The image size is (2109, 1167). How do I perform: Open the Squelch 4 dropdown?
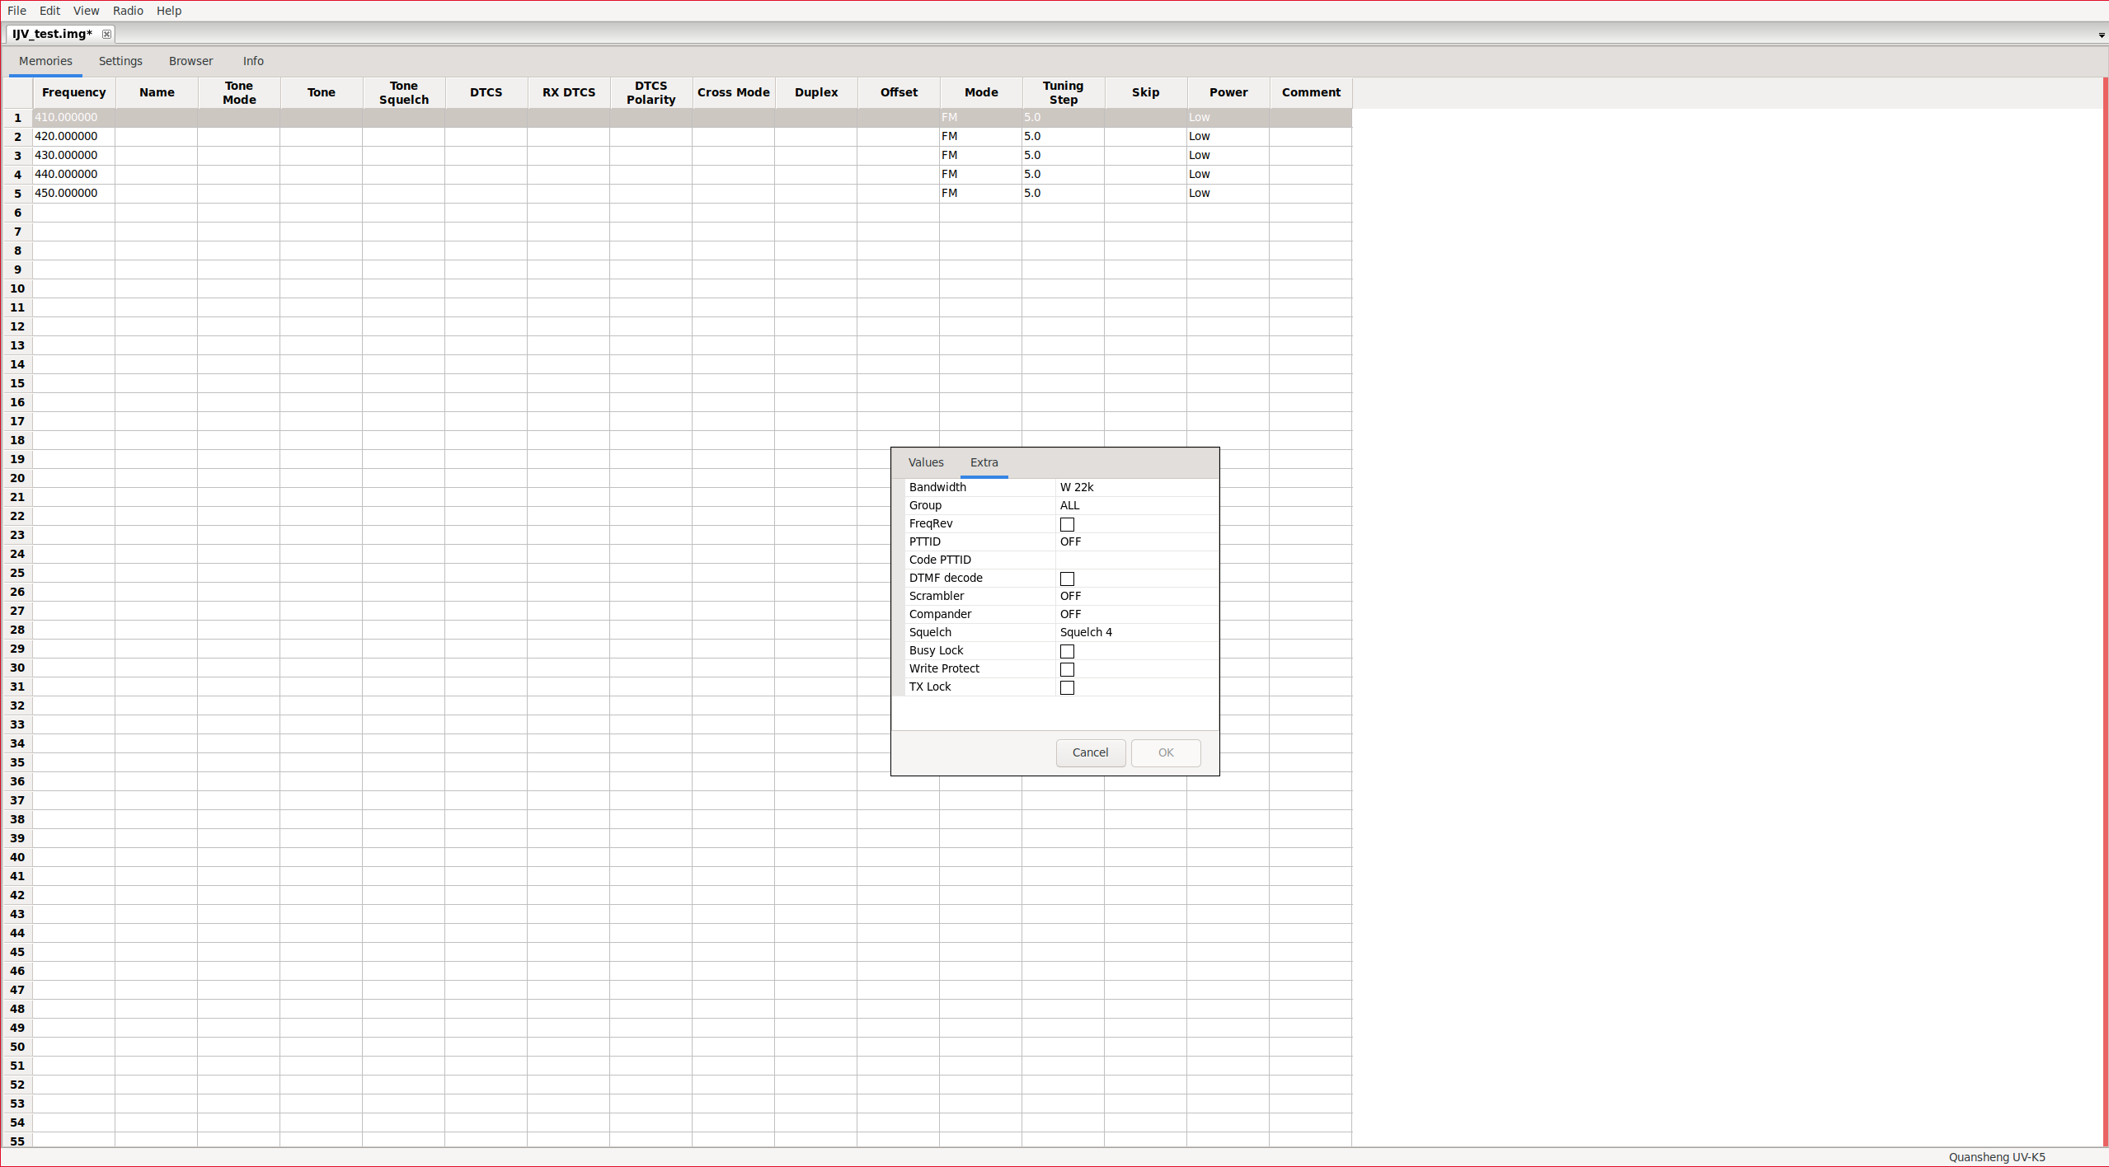point(1134,632)
